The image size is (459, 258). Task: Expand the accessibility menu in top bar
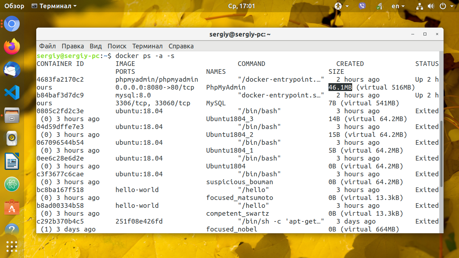[x=341, y=6]
